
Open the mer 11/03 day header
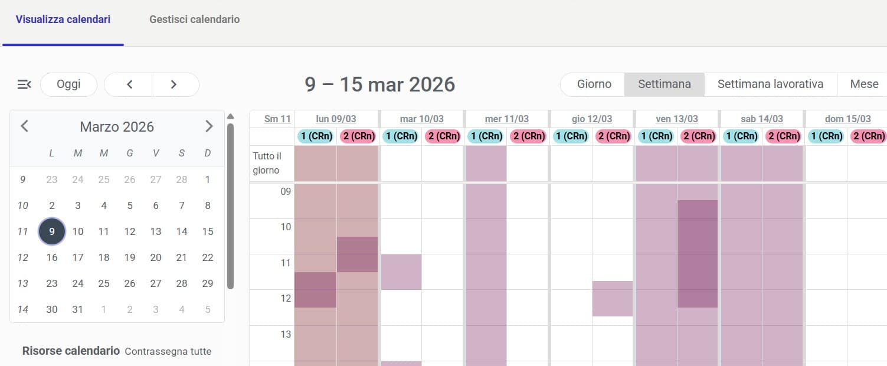[x=506, y=119]
